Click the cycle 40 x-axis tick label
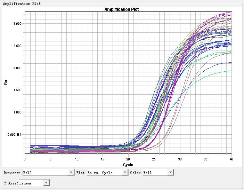 (x=231, y=159)
